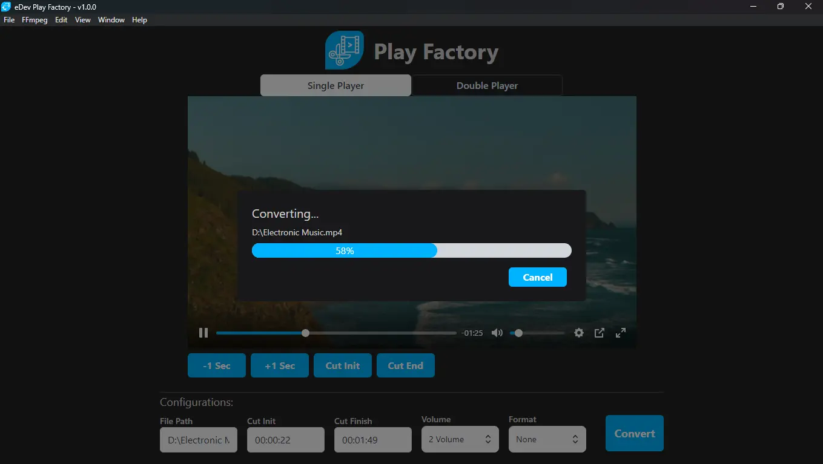The height and width of the screenshot is (464, 823).
Task: Open the Volume dropdown showing 2 Volume
Action: (460, 439)
